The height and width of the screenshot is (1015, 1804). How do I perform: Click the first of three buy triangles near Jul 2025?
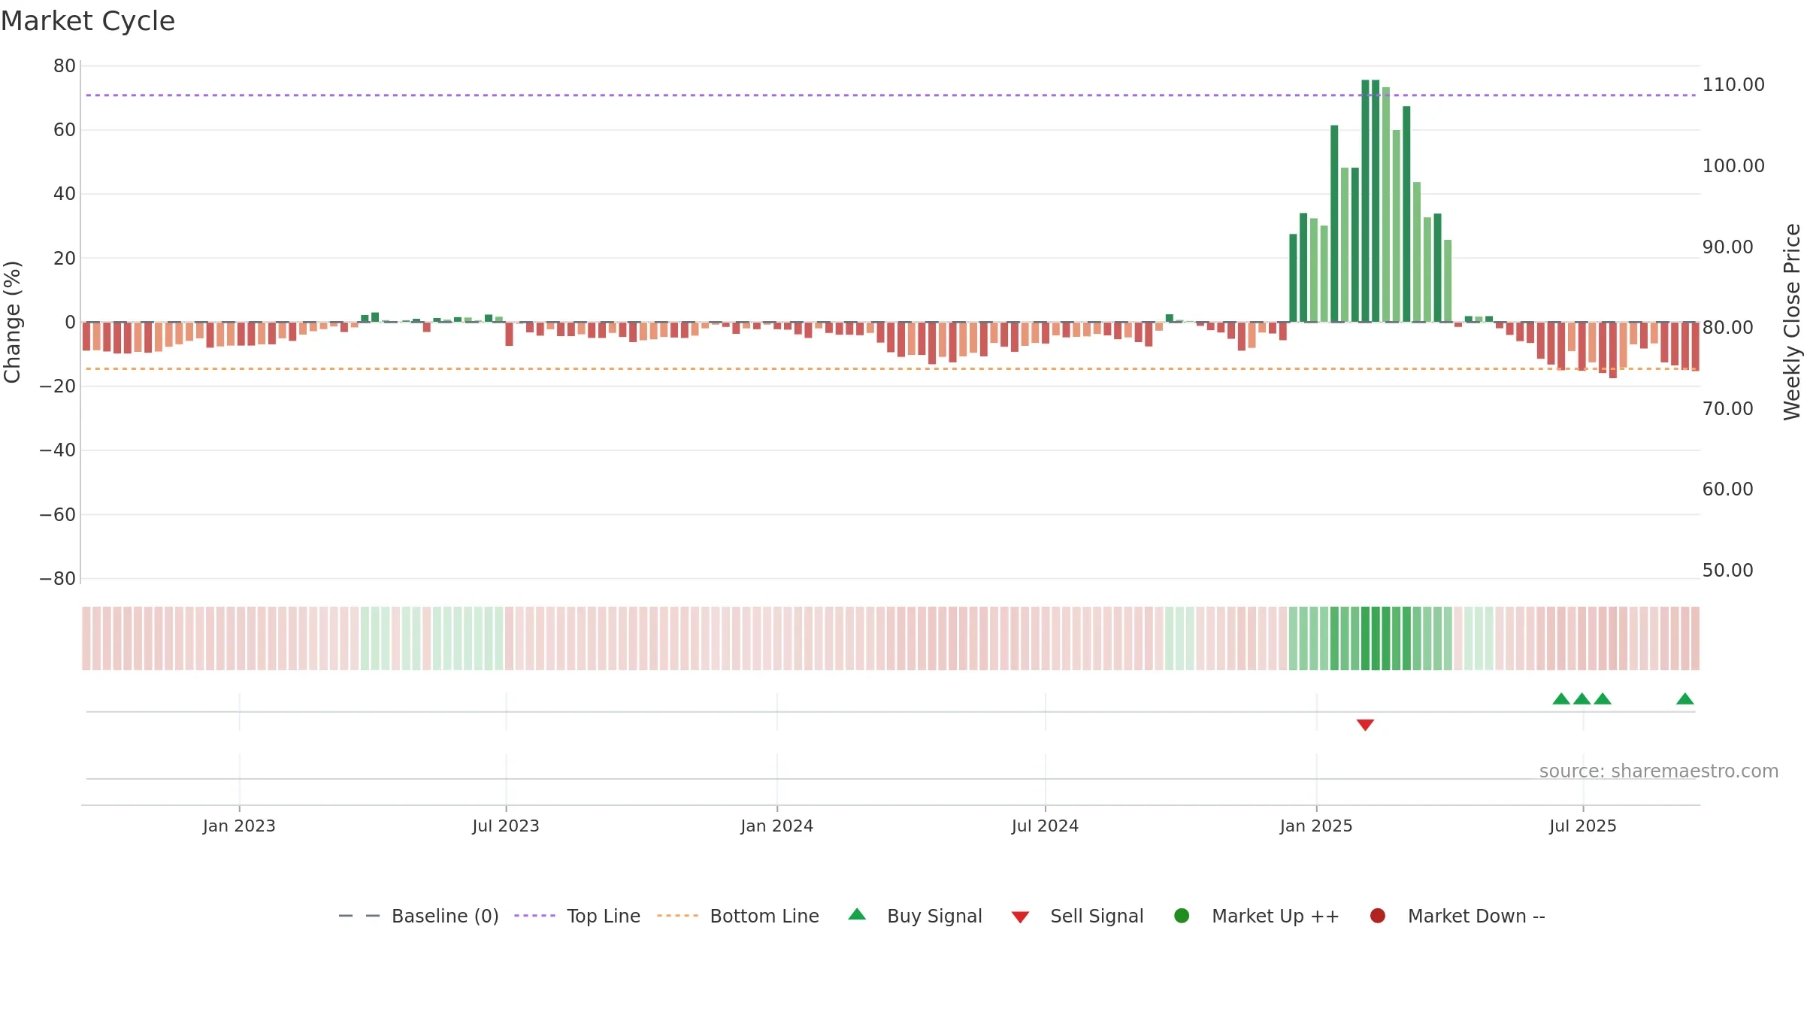point(1561,698)
